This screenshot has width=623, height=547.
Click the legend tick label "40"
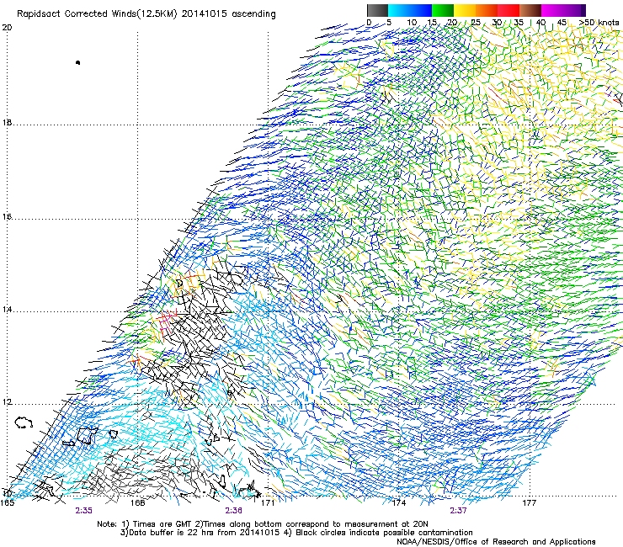[540, 23]
